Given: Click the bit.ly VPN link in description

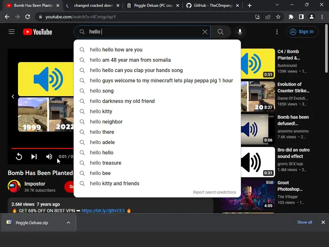Looking at the screenshot, I should point(103,211).
